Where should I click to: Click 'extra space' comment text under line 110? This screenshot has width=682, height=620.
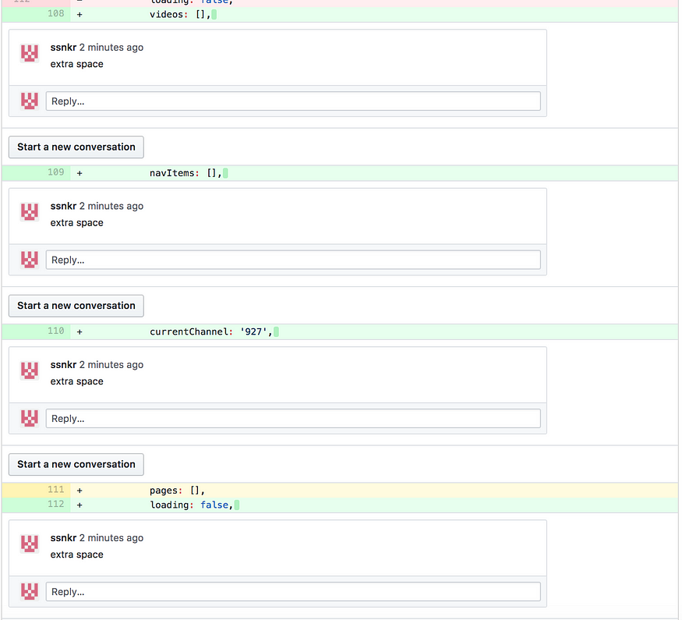77,381
